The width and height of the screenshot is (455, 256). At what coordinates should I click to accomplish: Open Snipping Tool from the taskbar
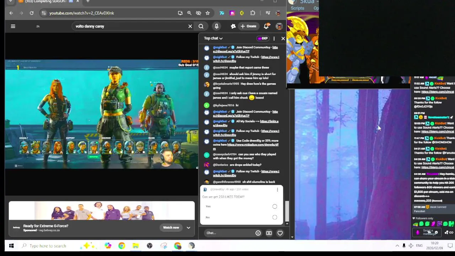pos(164,246)
